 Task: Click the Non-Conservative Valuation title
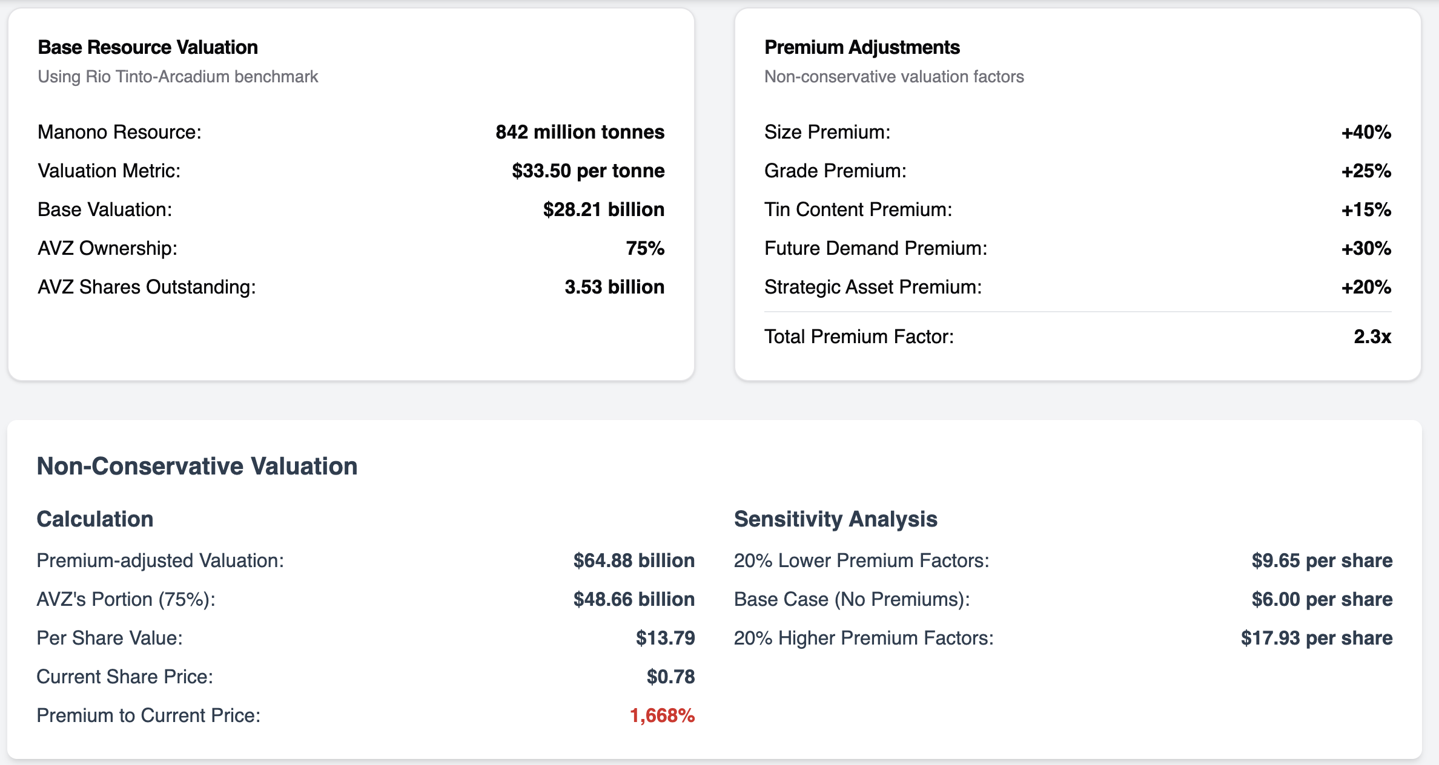click(197, 466)
